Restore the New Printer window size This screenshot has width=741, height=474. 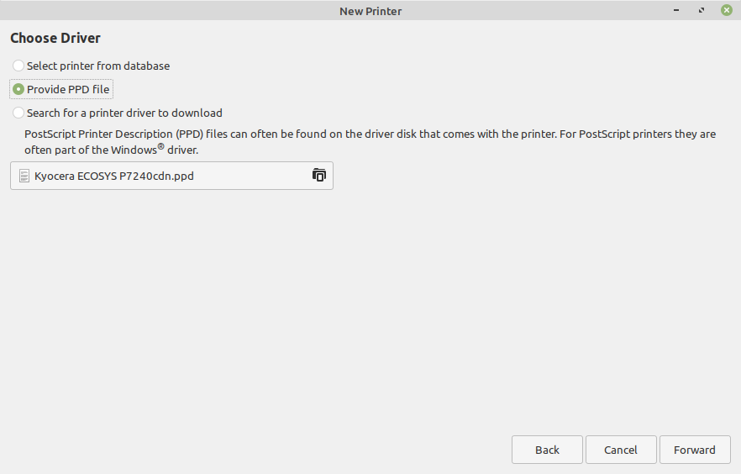pyautogui.click(x=702, y=10)
